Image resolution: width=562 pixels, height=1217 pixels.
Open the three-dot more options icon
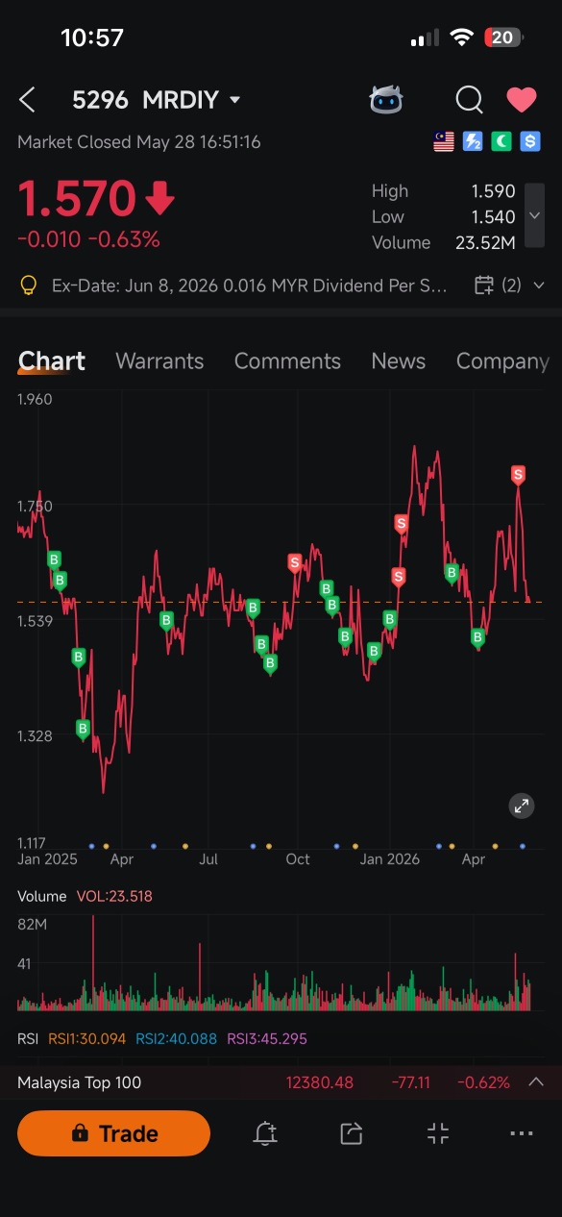[522, 1133]
